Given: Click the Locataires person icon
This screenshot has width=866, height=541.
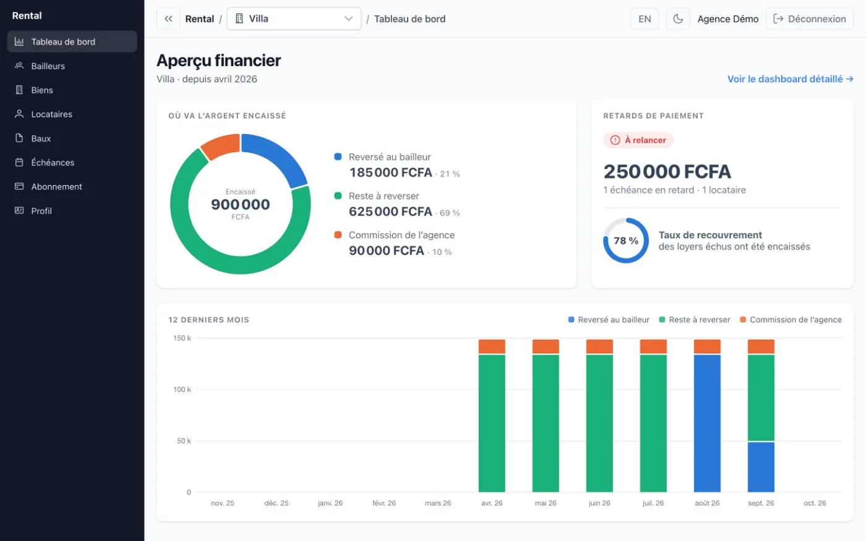Looking at the screenshot, I should point(19,114).
